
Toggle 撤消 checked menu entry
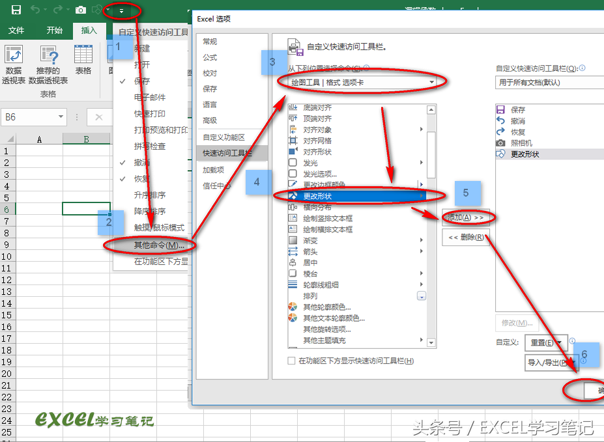point(142,163)
